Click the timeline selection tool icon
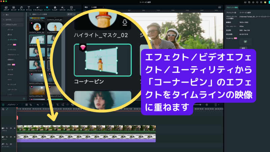 pos(31,105)
